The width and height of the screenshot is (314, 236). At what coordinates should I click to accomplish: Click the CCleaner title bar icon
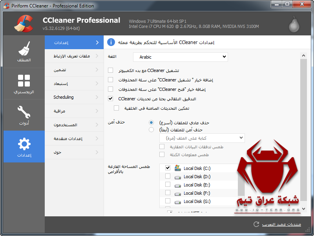point(6,6)
